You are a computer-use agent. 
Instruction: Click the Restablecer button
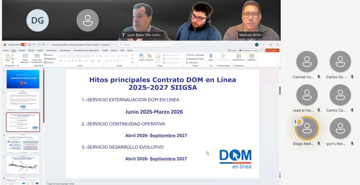(50, 59)
